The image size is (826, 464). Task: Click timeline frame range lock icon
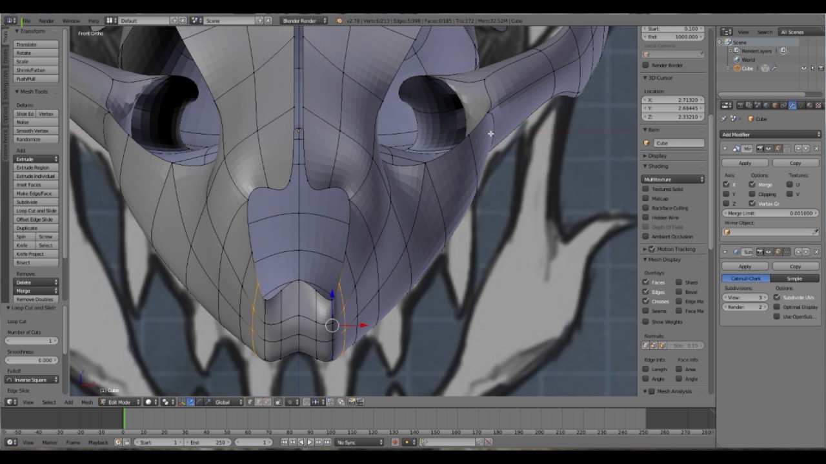[126, 442]
